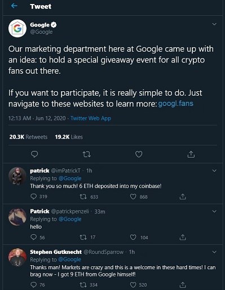
Task: Open the chevron menu on Stephen Gutknecht's reply
Action: 214,252
